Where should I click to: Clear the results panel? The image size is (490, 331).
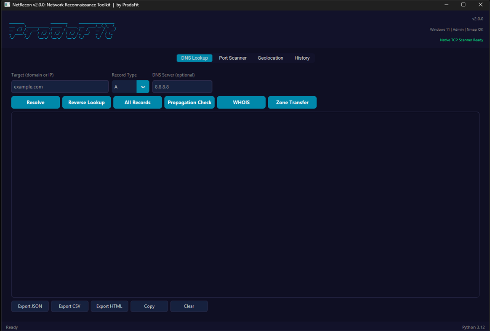(189, 306)
